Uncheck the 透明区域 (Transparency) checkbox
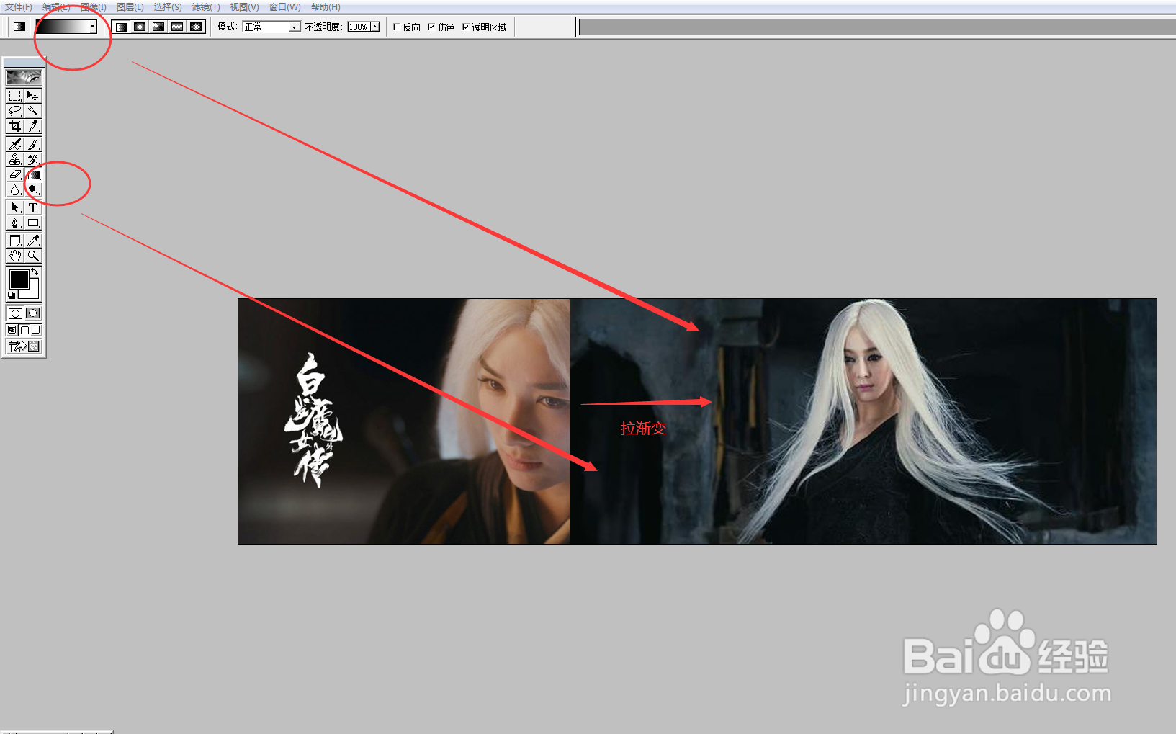The image size is (1176, 734). 465,27
